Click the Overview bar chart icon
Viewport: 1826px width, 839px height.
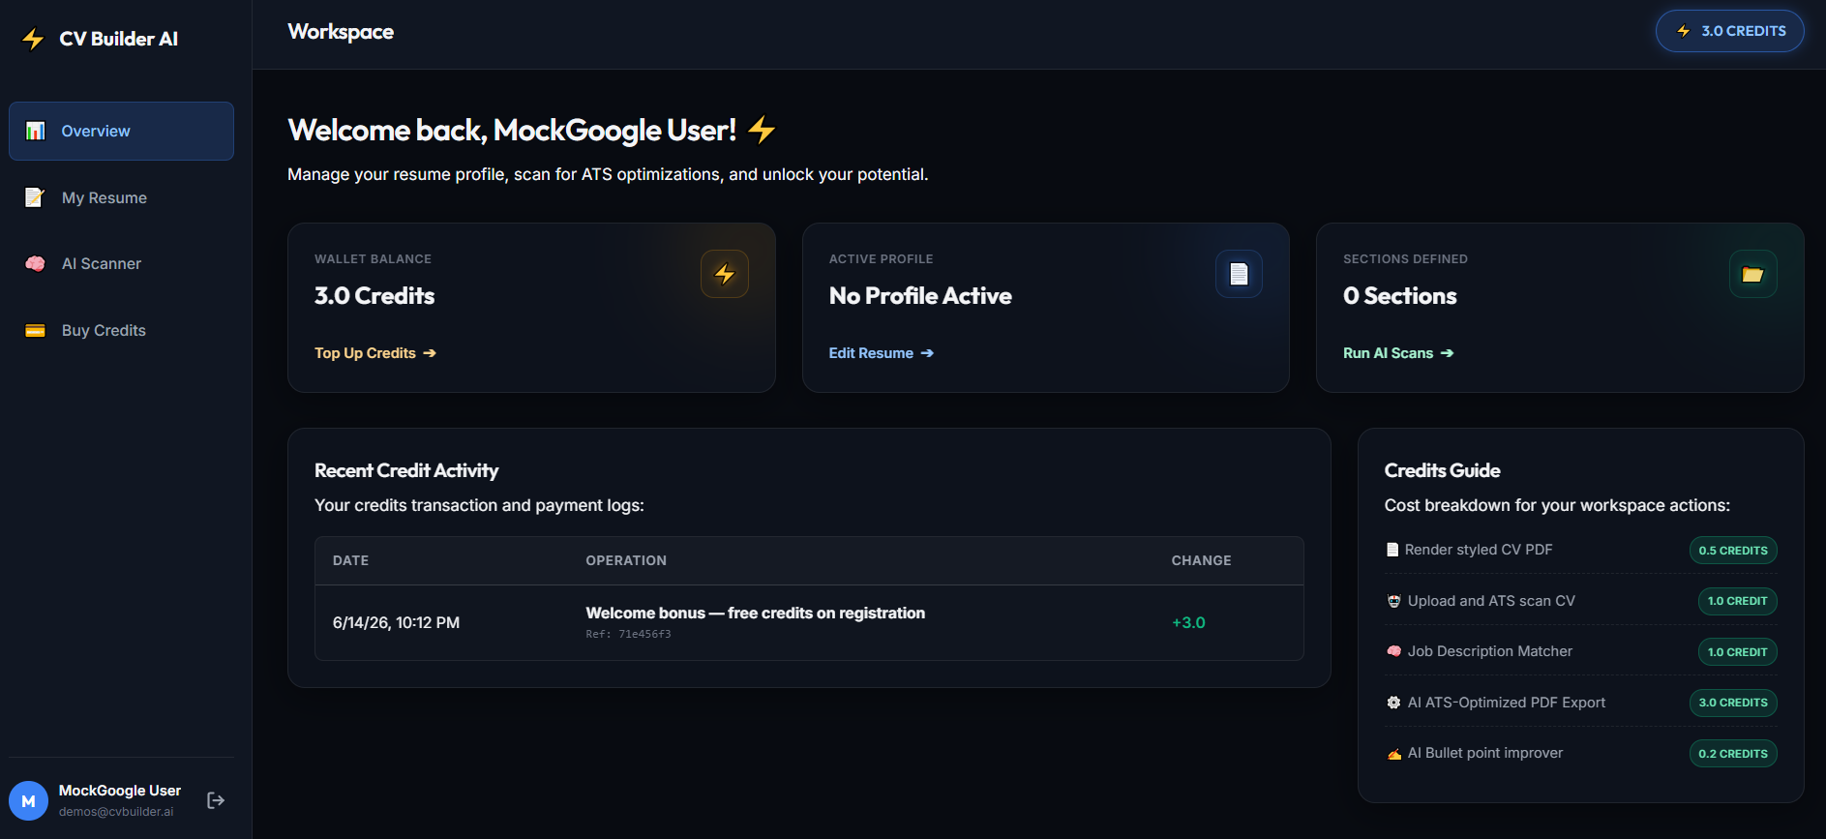[x=36, y=131]
